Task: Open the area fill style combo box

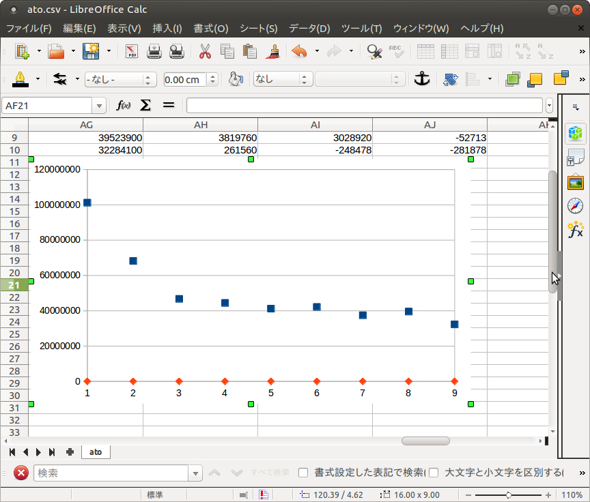Action: (x=283, y=79)
